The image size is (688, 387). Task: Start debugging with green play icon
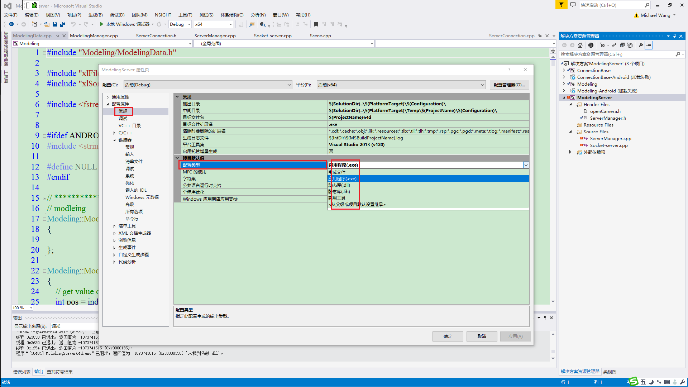(102, 24)
